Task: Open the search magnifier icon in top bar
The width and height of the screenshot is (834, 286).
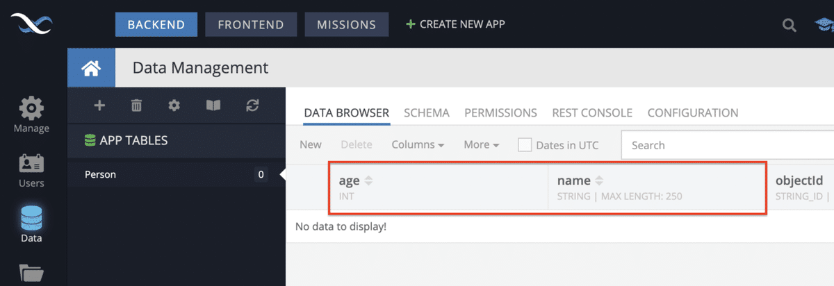Action: [x=789, y=25]
